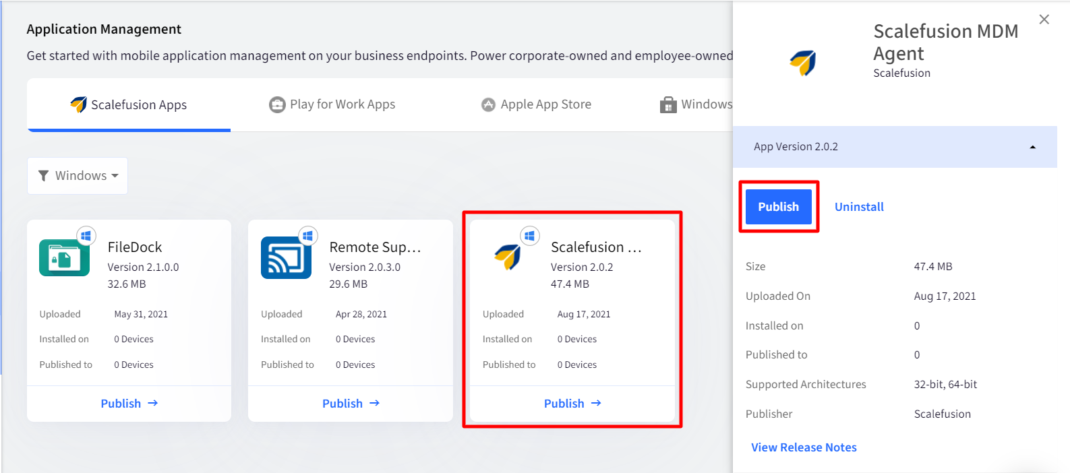Click the Uninstall link
Image resolution: width=1070 pixels, height=473 pixels.
pos(859,207)
